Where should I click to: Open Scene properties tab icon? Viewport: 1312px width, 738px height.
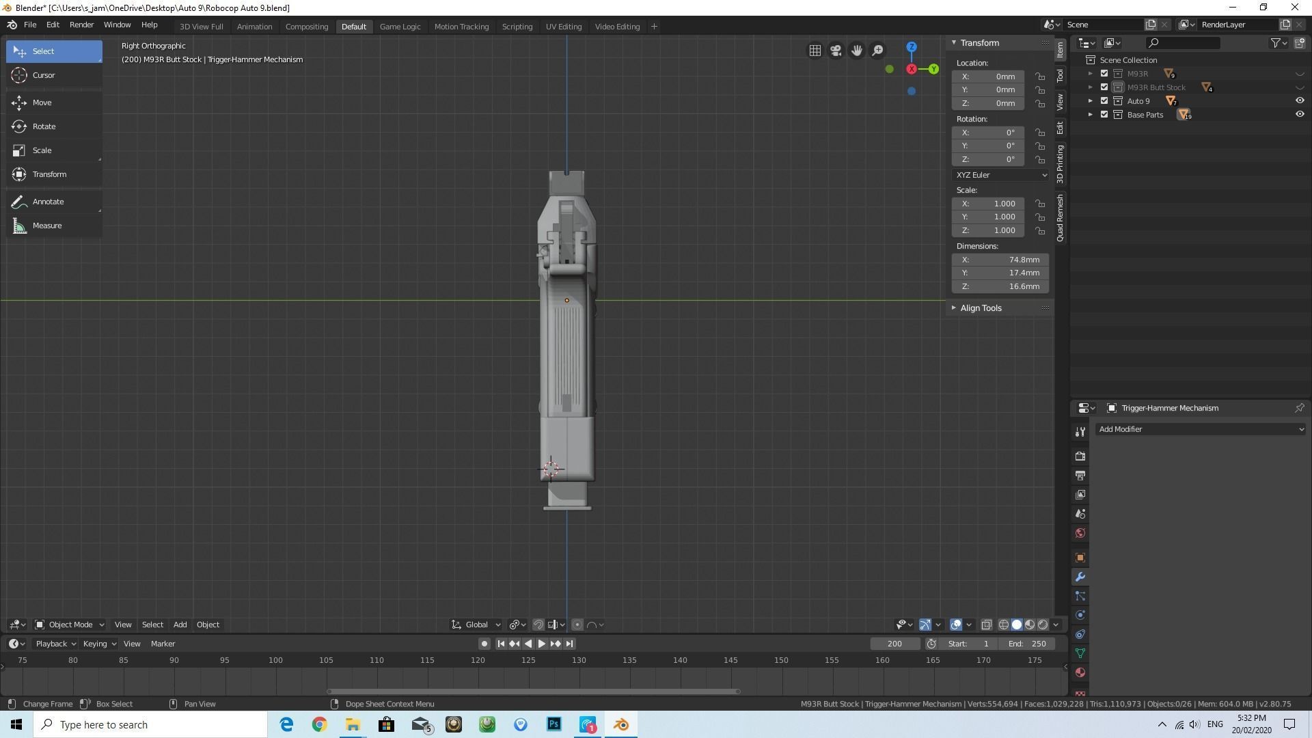click(1080, 514)
